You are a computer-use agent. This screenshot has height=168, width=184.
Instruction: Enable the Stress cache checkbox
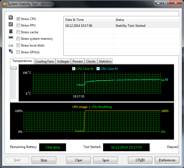[x=18, y=32]
